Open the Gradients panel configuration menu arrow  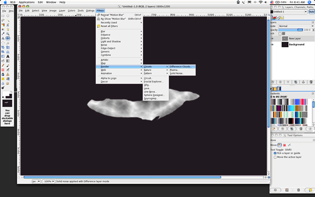click(x=313, y=94)
